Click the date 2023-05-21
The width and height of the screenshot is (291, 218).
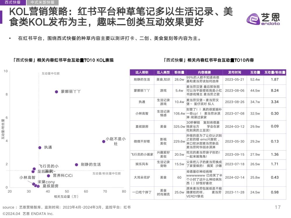coord(235,80)
